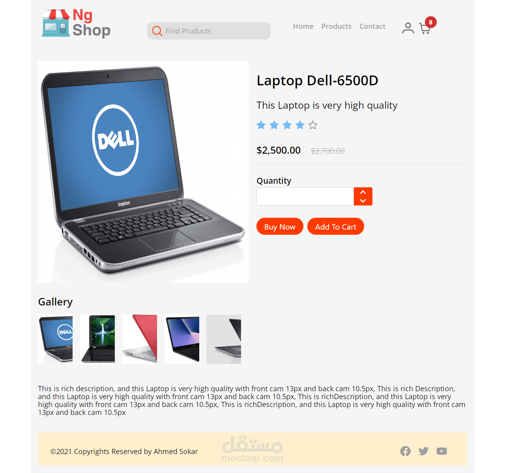Open the Contact menu item
The image size is (505, 473).
click(372, 26)
